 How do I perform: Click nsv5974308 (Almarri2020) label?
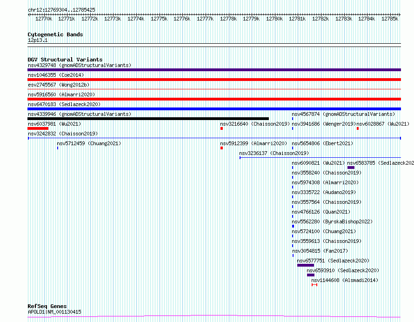click(x=325, y=182)
